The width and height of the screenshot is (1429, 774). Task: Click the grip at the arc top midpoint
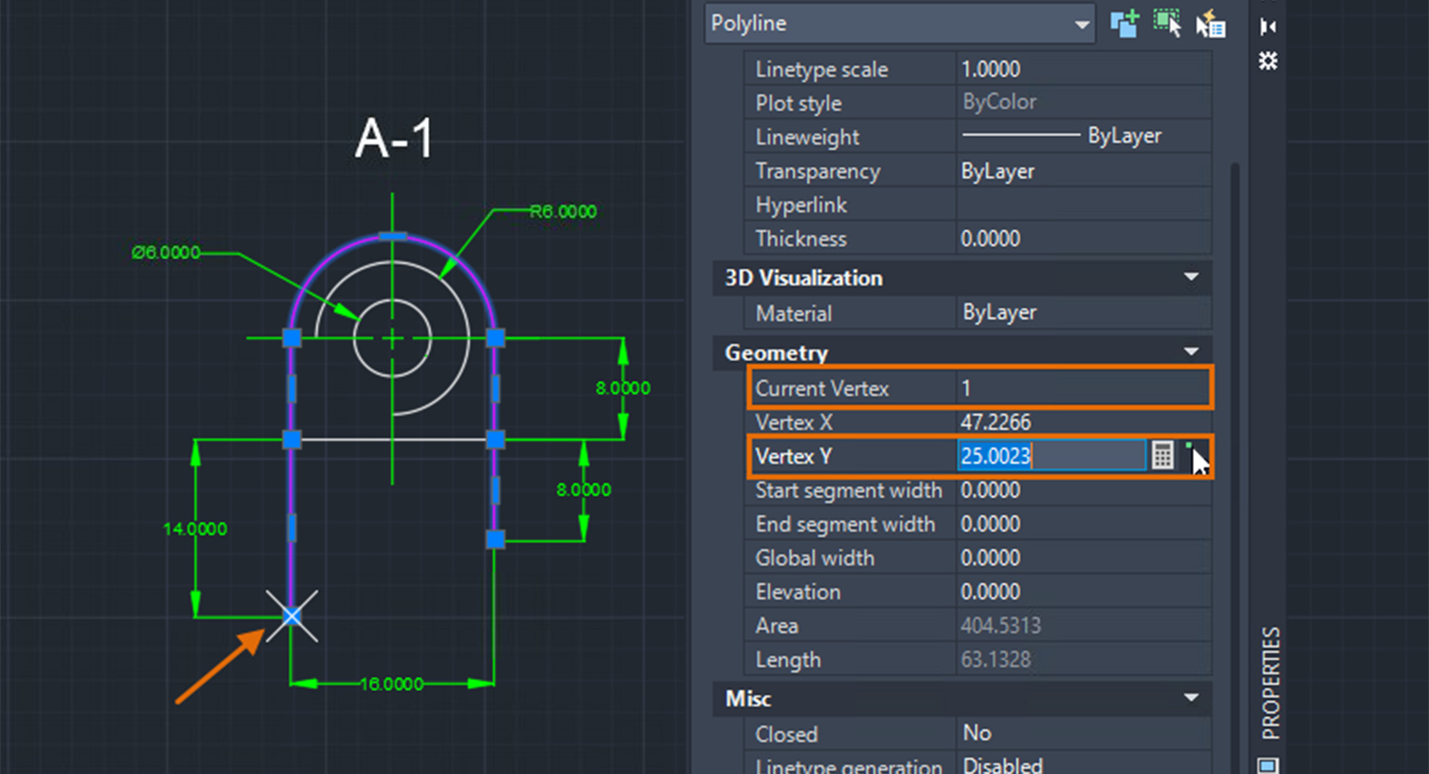tap(392, 236)
